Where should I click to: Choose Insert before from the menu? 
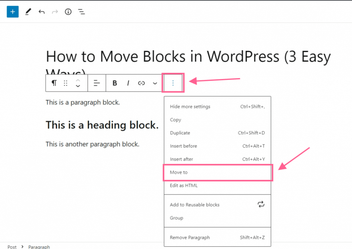[217, 146]
